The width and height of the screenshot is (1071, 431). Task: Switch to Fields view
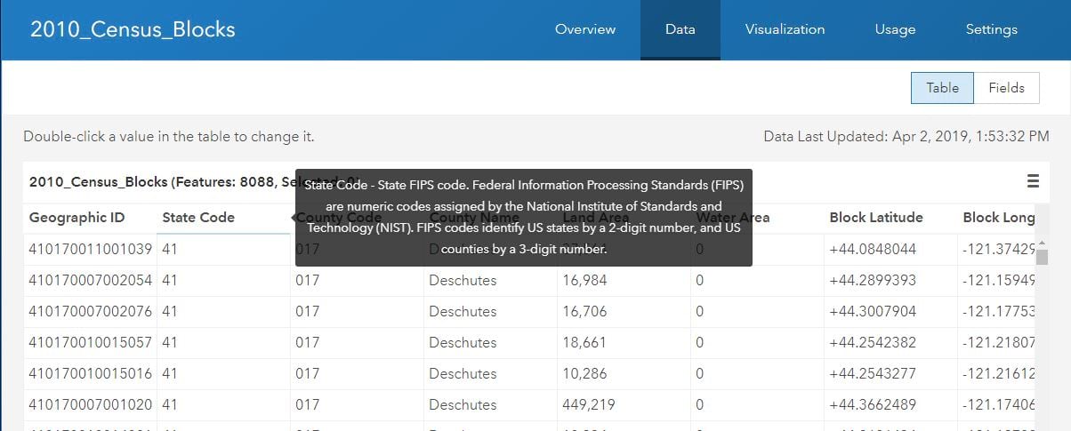(x=1006, y=88)
